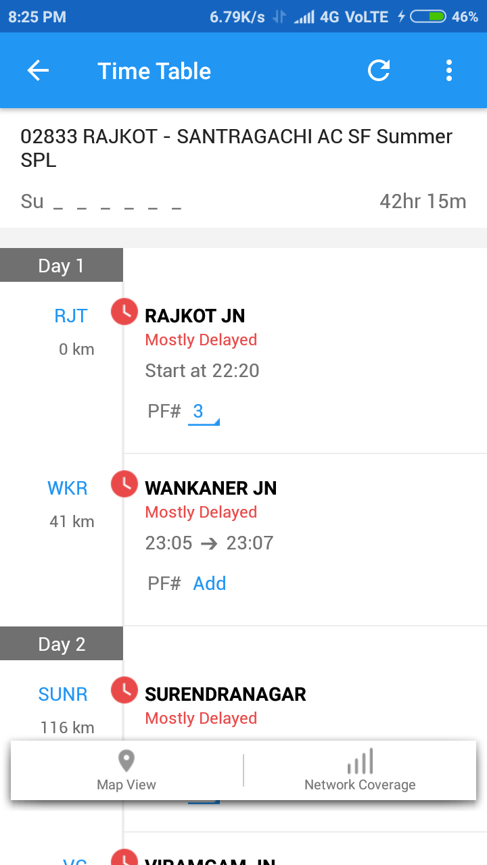Screen dimensions: 487x865
Task: Select the Rajkot Jn station name
Action: click(195, 316)
